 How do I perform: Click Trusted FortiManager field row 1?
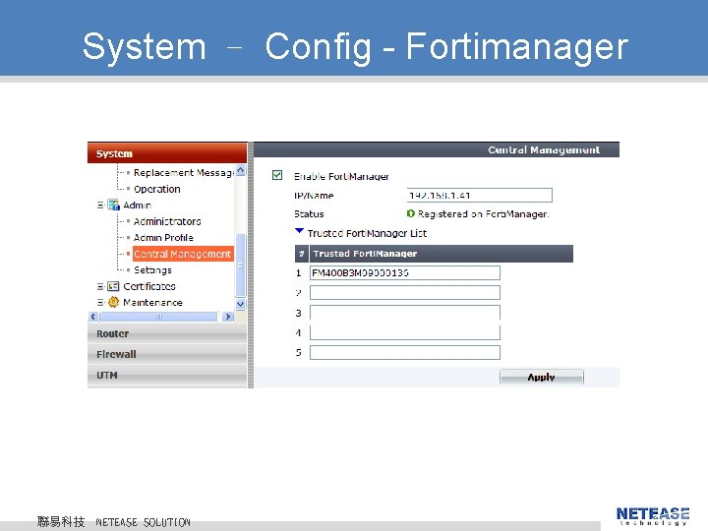click(404, 272)
